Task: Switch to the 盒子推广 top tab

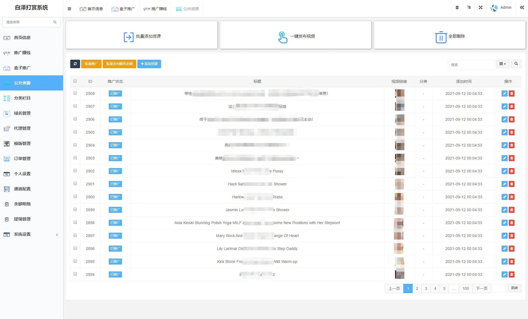Action: tap(123, 9)
